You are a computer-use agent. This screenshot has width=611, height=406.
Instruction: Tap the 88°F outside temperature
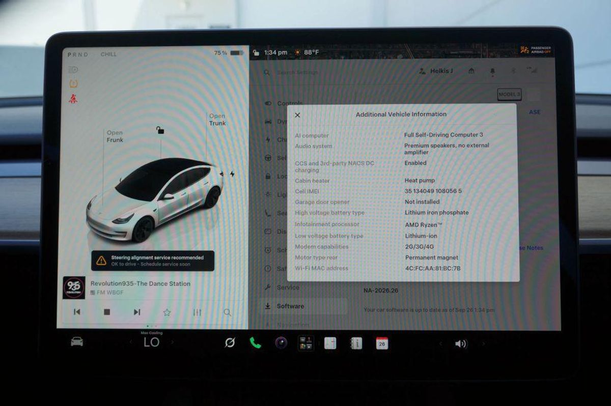click(312, 52)
